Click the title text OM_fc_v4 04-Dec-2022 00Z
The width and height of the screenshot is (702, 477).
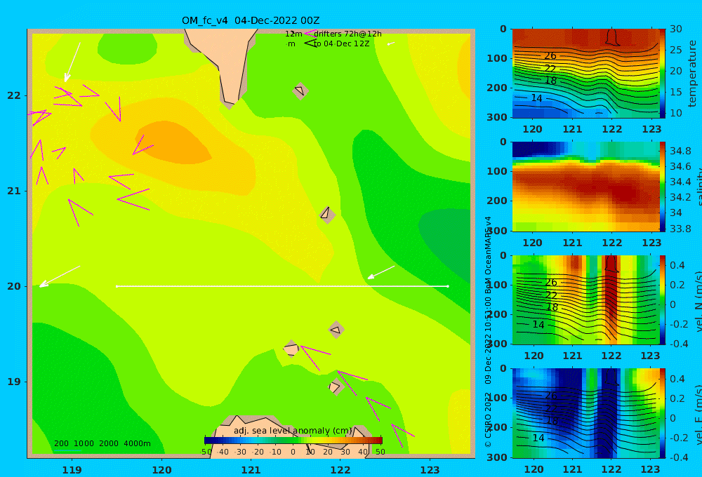[251, 20]
